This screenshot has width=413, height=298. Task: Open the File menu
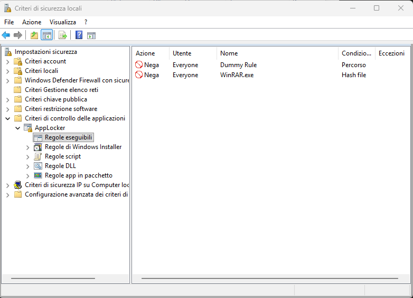point(9,22)
